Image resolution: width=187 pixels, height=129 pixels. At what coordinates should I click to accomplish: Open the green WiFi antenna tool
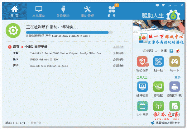coord(158,106)
